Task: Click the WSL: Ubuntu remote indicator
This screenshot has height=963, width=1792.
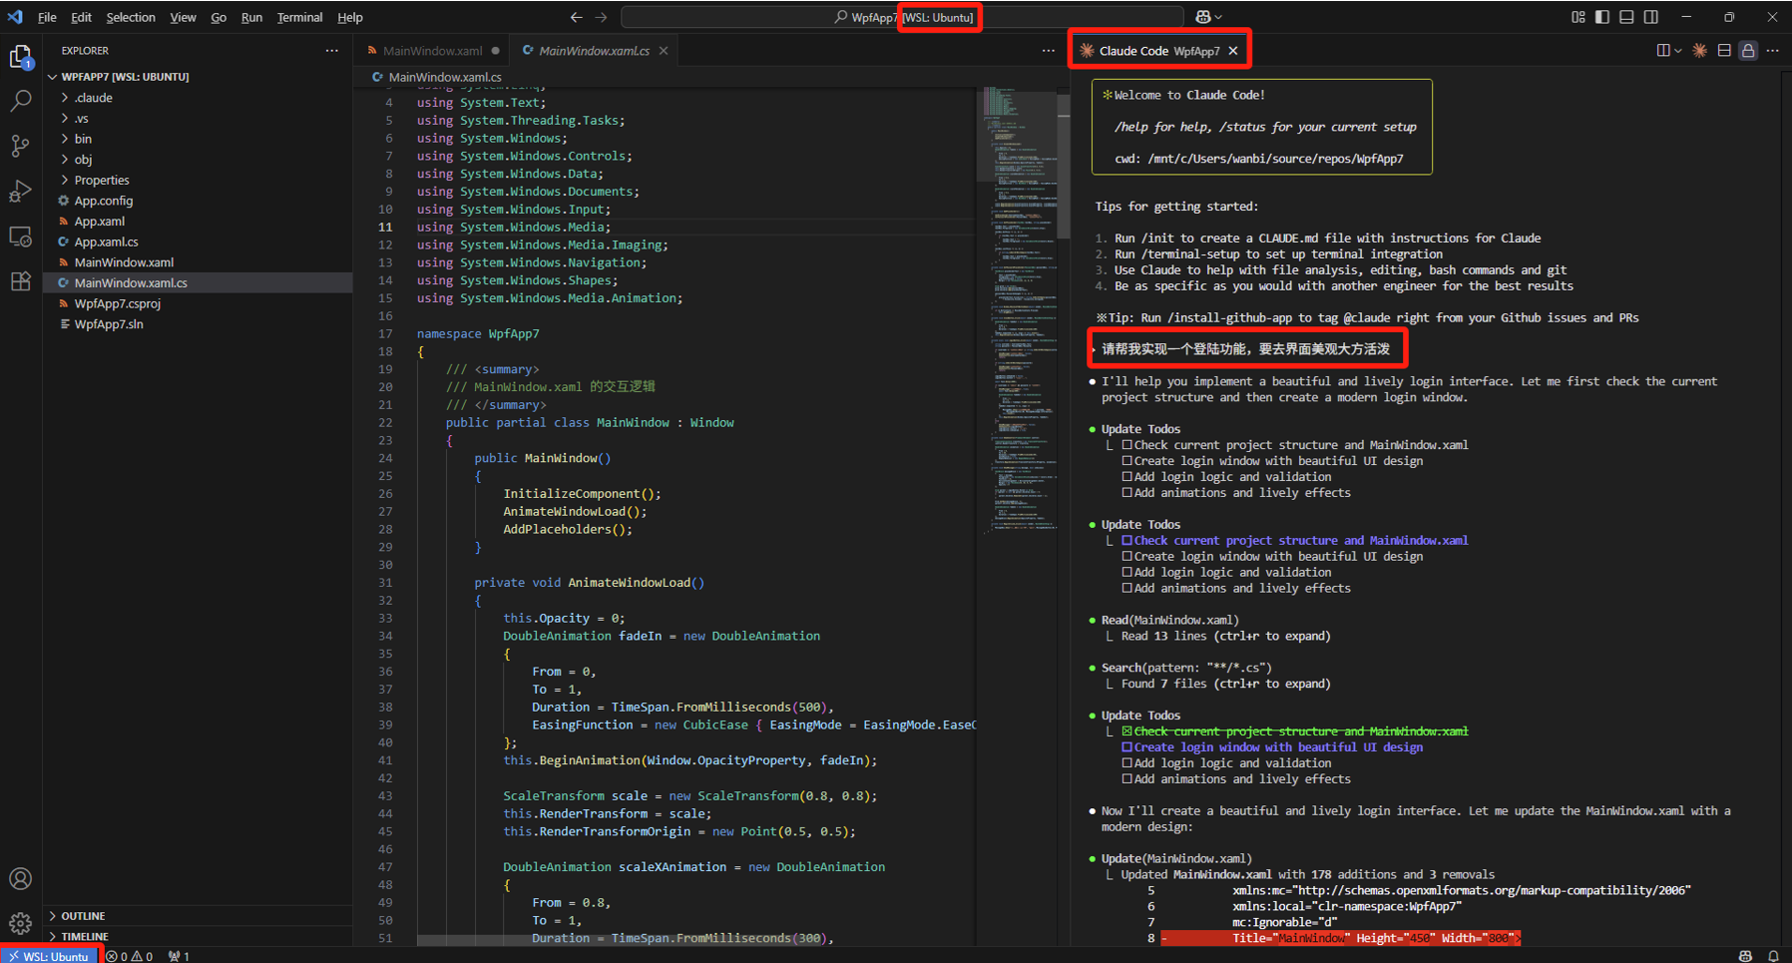Action: point(52,955)
